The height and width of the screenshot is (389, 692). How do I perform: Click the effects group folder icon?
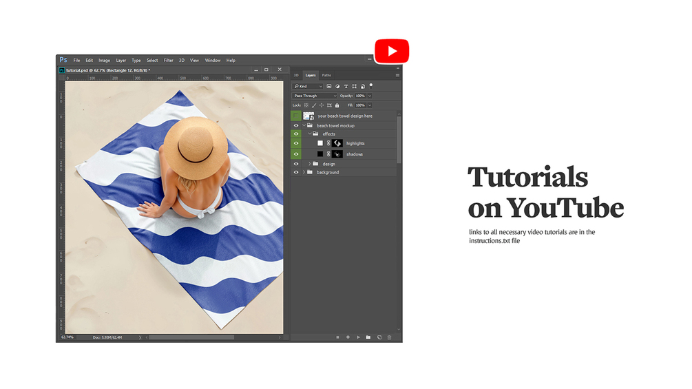pyautogui.click(x=315, y=134)
